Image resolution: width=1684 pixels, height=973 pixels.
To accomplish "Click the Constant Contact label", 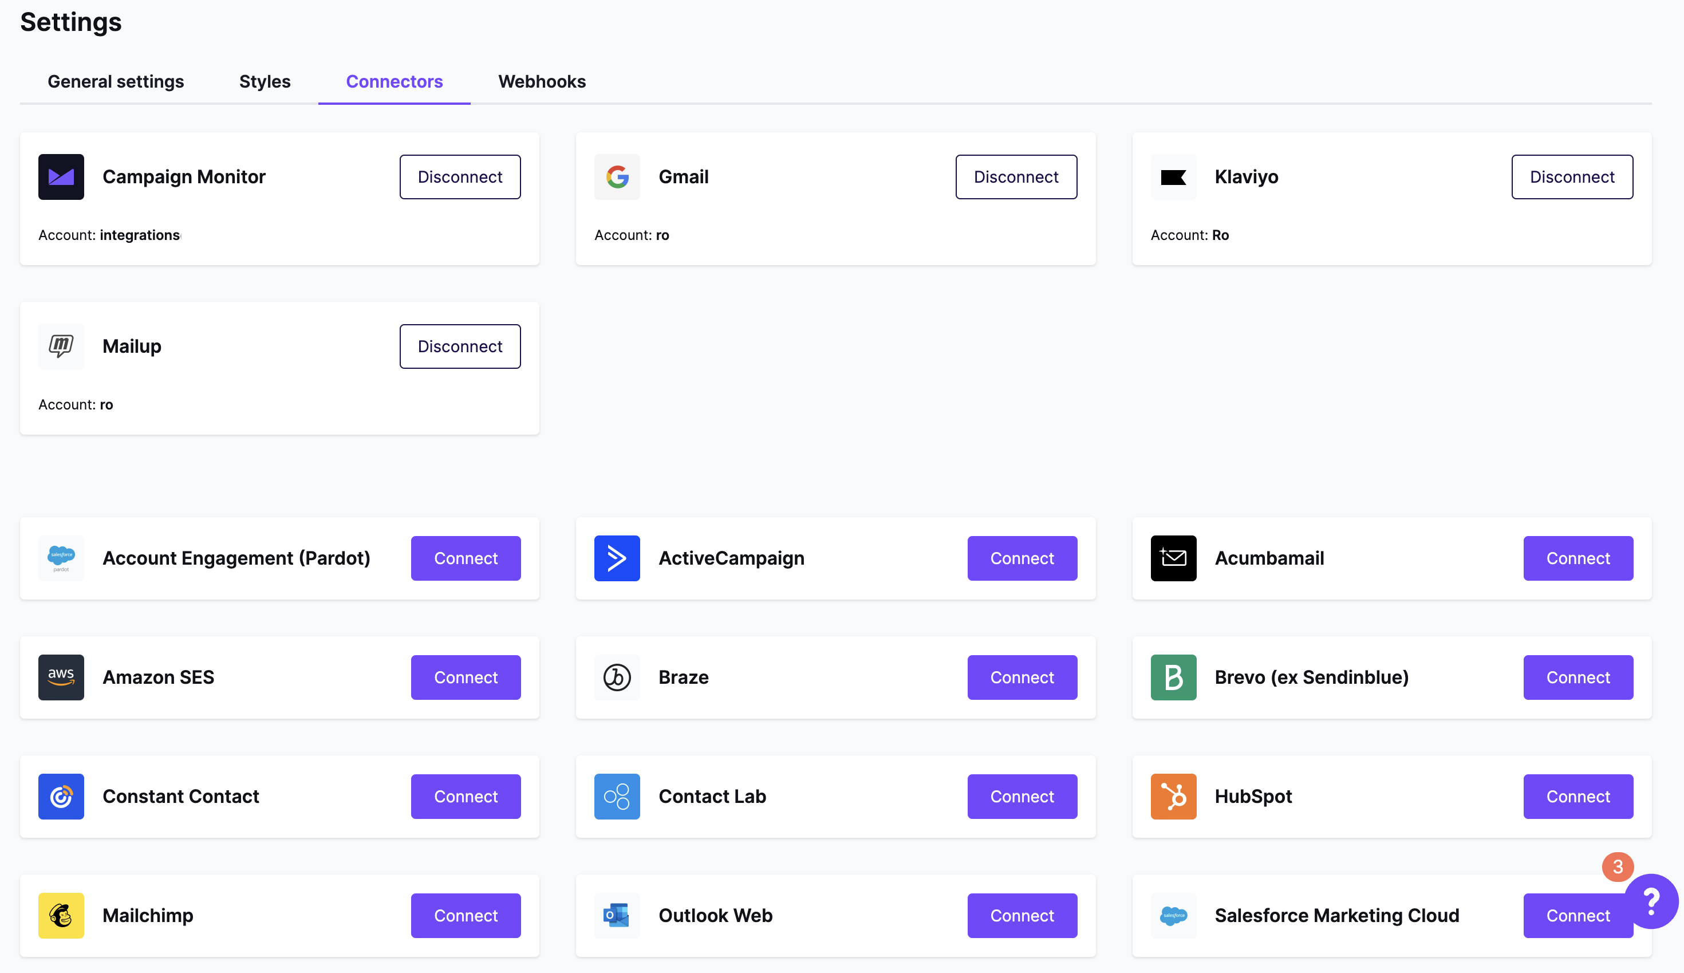I will click(180, 796).
